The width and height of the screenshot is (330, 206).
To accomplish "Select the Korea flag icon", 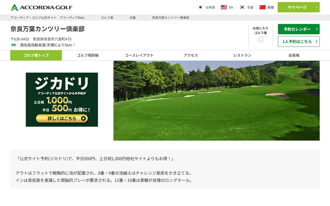I will [242, 7].
